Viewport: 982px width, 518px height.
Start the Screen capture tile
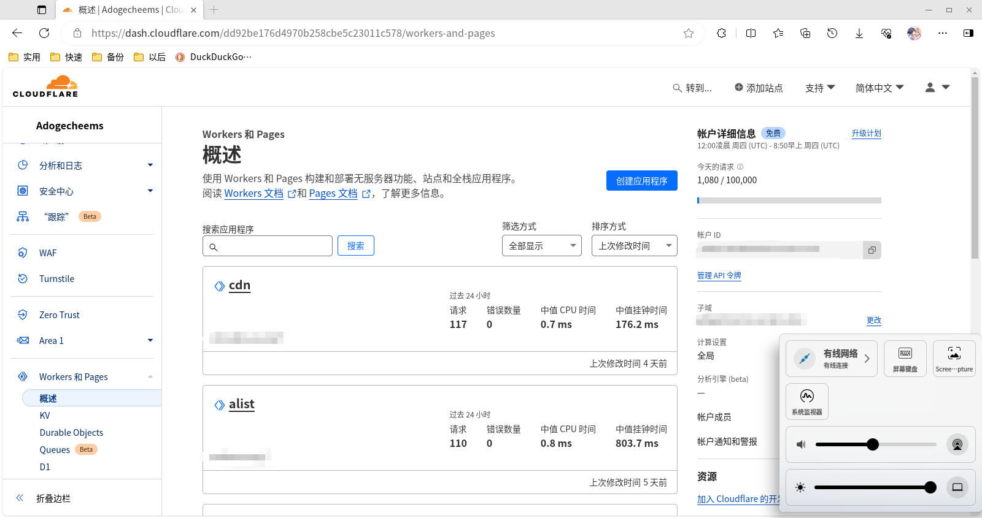954,358
